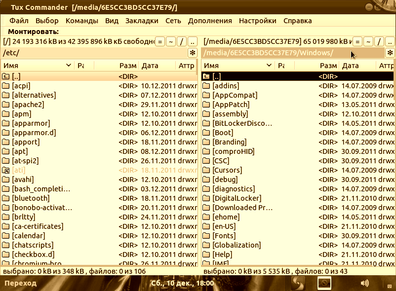The height and width of the screenshot is (291, 396).
Task: Click the assembly folder icon
Action: tap(206, 114)
